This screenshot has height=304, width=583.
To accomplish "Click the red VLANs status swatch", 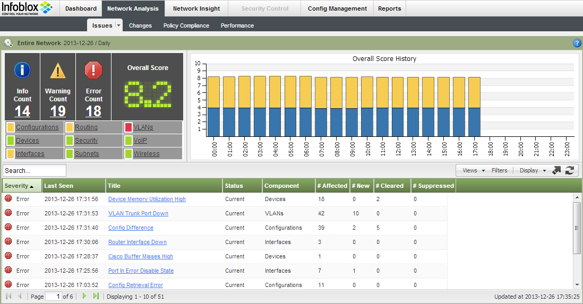I will (128, 127).
